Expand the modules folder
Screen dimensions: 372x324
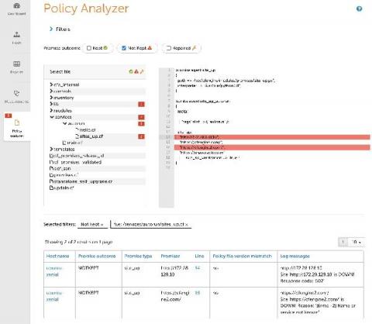click(x=51, y=110)
